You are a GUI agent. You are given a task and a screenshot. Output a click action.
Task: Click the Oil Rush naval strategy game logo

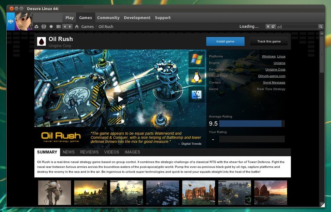(61, 137)
